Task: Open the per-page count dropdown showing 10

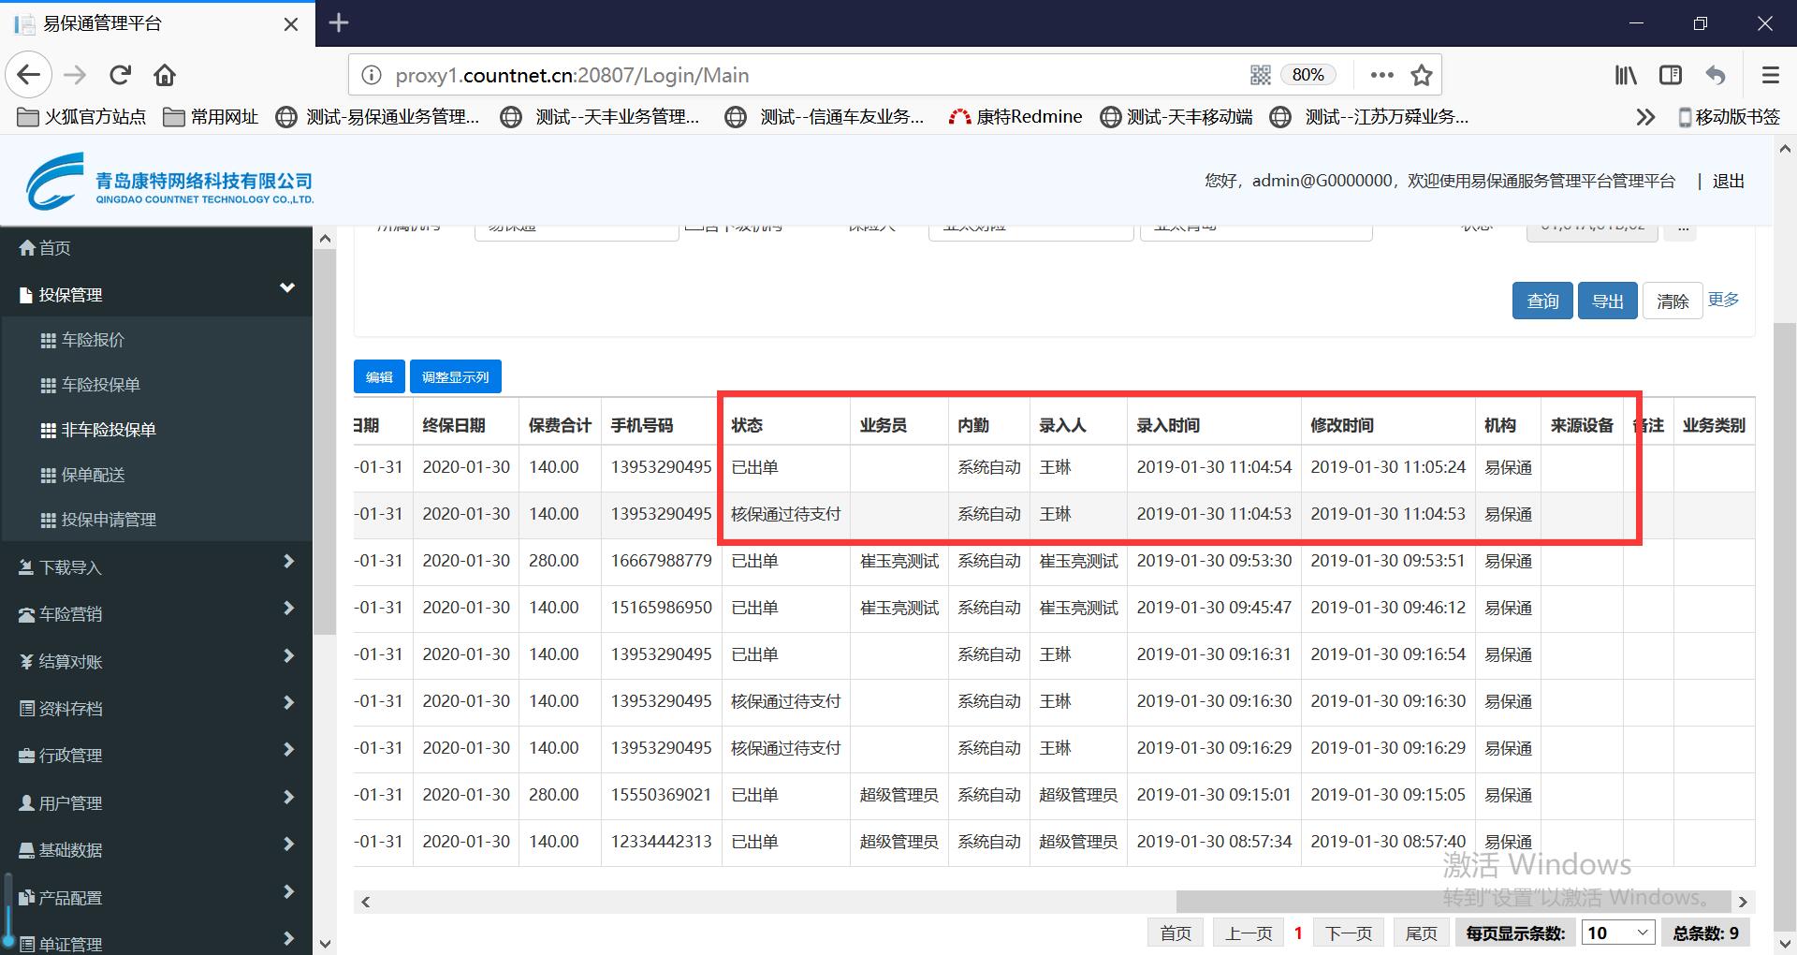Action: 1617,933
